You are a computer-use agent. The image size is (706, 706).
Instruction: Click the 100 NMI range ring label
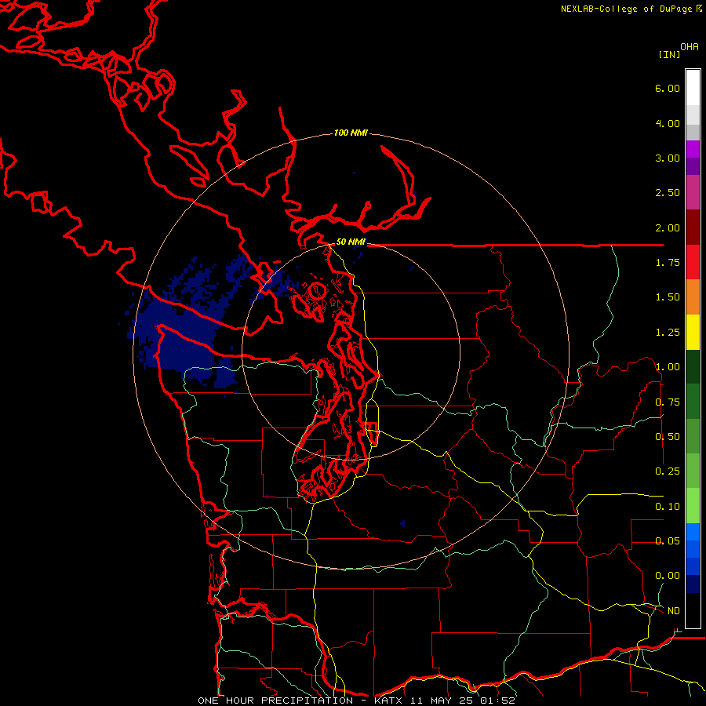tap(351, 133)
